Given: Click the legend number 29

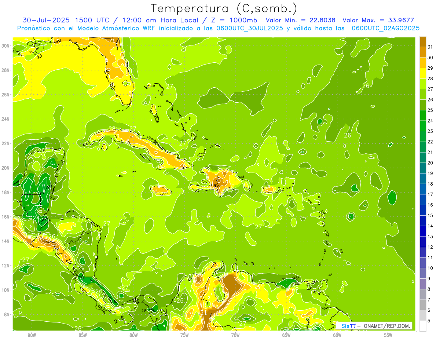Looking at the screenshot, I should tap(430, 68).
